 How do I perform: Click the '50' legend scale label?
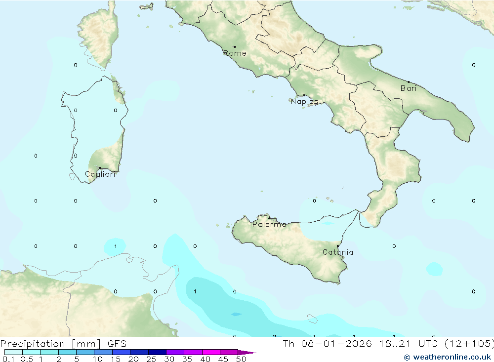pos(242,359)
